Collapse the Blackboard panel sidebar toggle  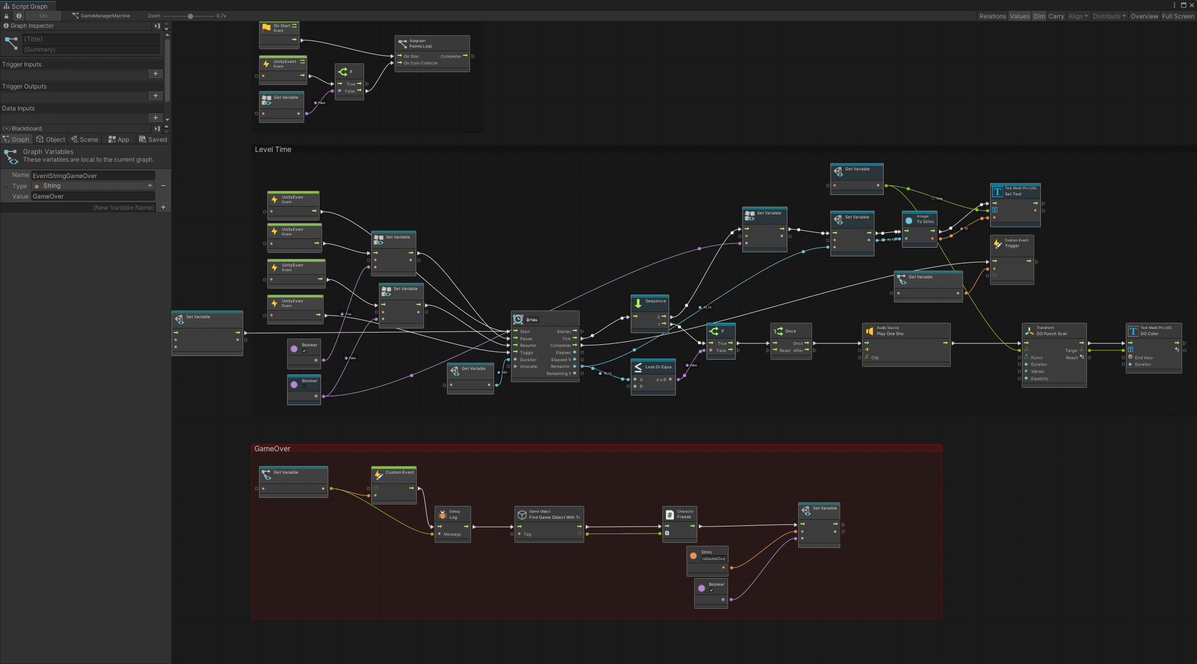pos(157,129)
